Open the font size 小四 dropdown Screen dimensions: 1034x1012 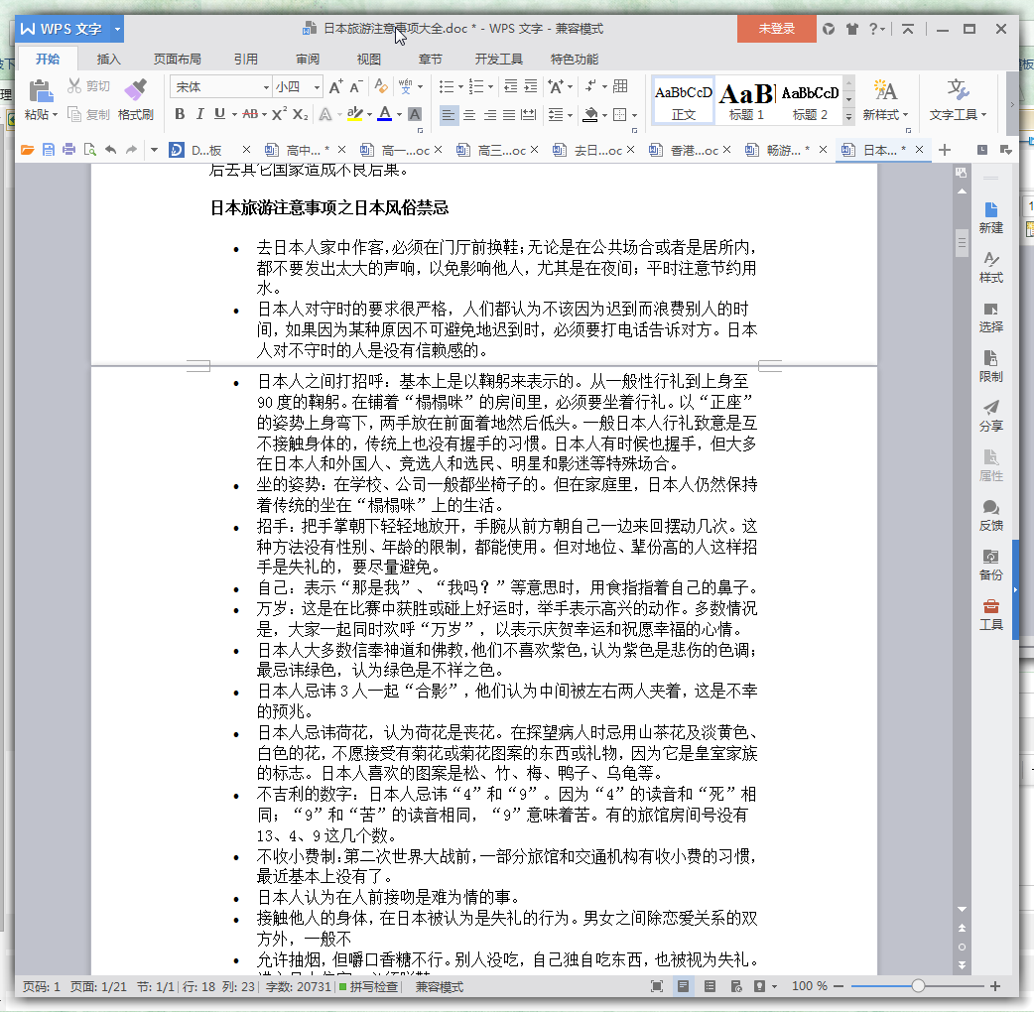coord(318,87)
